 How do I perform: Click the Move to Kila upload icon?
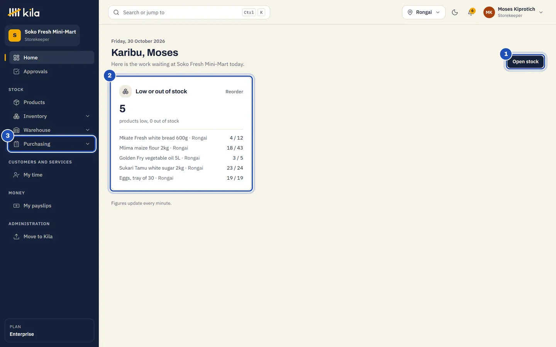tap(16, 236)
